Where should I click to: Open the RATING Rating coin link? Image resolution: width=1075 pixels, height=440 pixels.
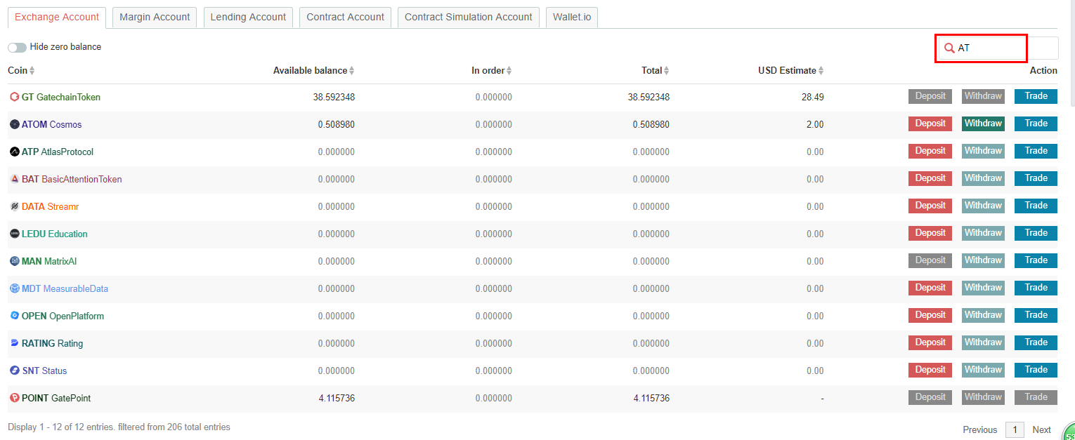53,343
